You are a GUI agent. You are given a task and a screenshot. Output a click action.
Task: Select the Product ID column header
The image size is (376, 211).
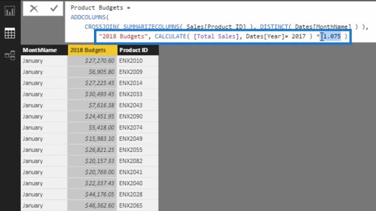(138, 50)
